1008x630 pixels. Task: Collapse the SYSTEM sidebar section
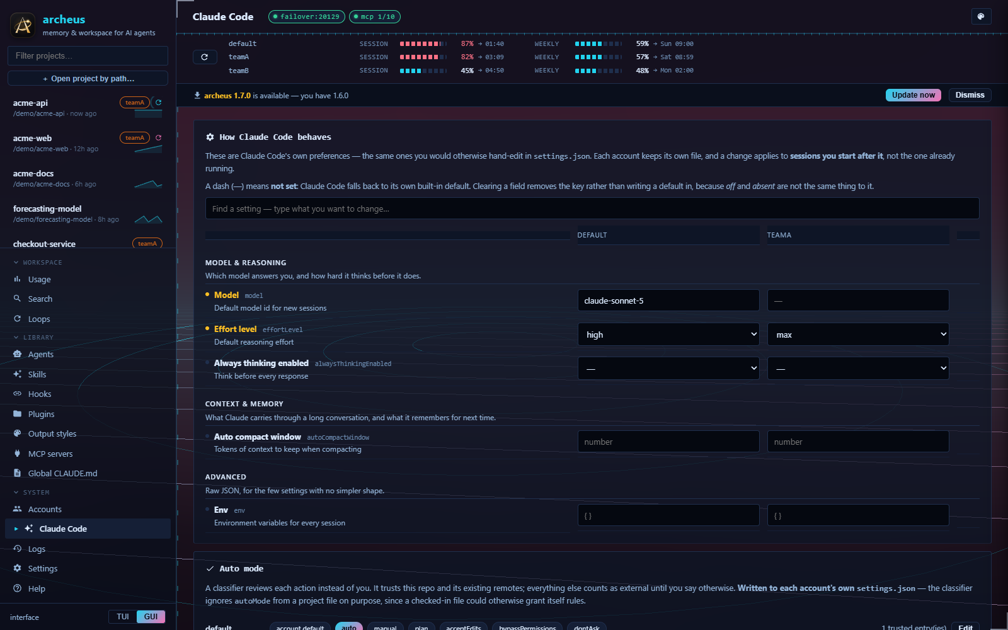pos(31,492)
